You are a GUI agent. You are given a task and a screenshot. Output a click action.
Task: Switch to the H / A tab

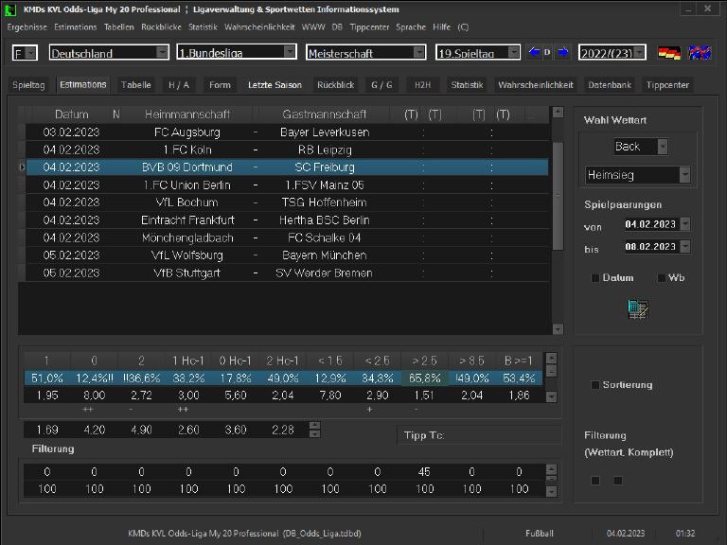pos(179,85)
